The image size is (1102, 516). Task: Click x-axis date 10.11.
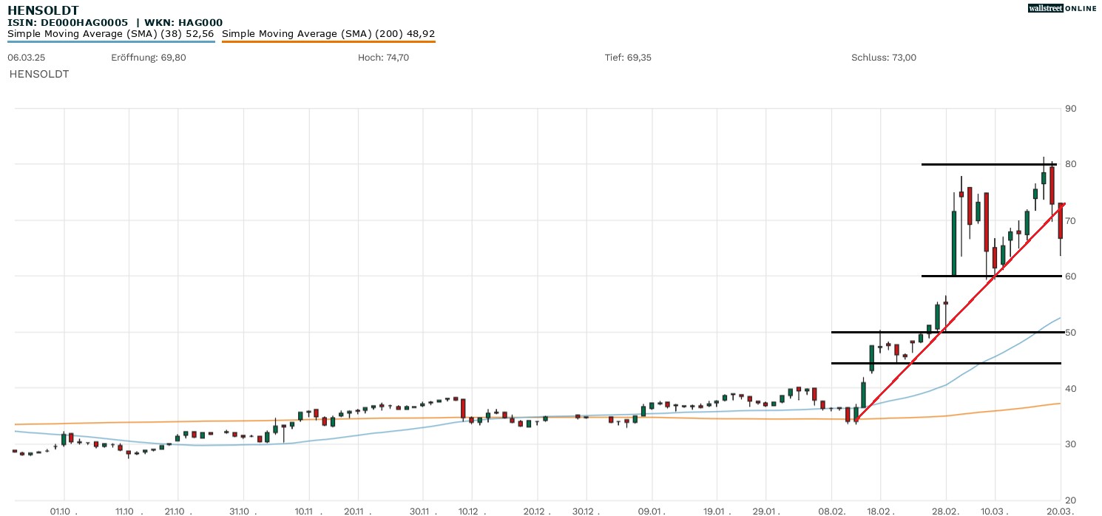308,511
